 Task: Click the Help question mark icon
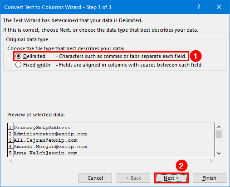(199, 7)
